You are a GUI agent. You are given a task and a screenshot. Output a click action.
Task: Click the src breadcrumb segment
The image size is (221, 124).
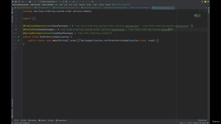tap(56, 4)
